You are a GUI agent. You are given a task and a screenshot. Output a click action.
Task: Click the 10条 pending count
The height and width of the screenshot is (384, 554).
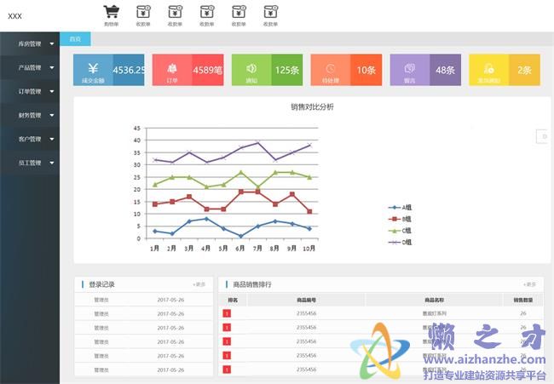(x=366, y=70)
